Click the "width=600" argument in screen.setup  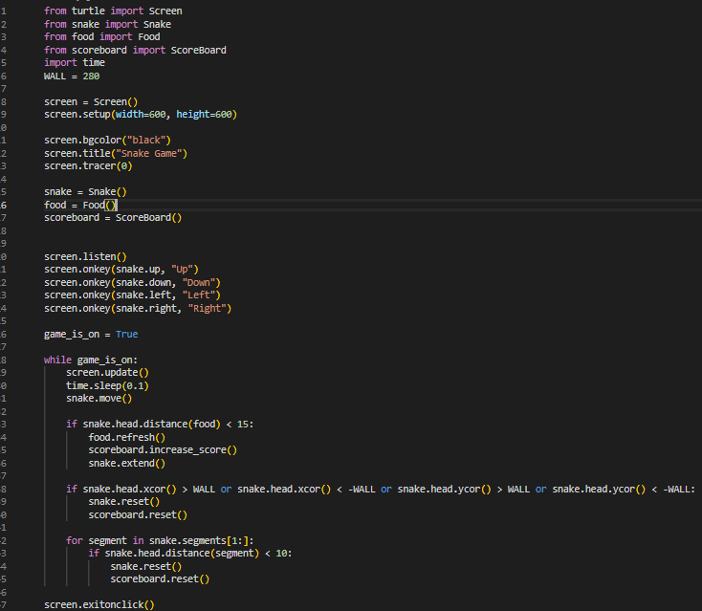tap(141, 115)
